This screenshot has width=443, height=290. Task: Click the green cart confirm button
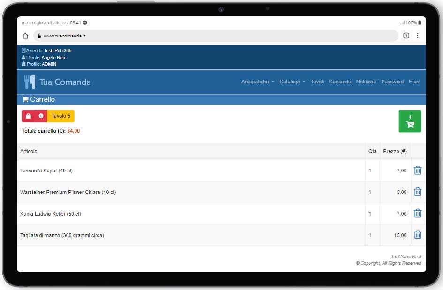(x=410, y=121)
